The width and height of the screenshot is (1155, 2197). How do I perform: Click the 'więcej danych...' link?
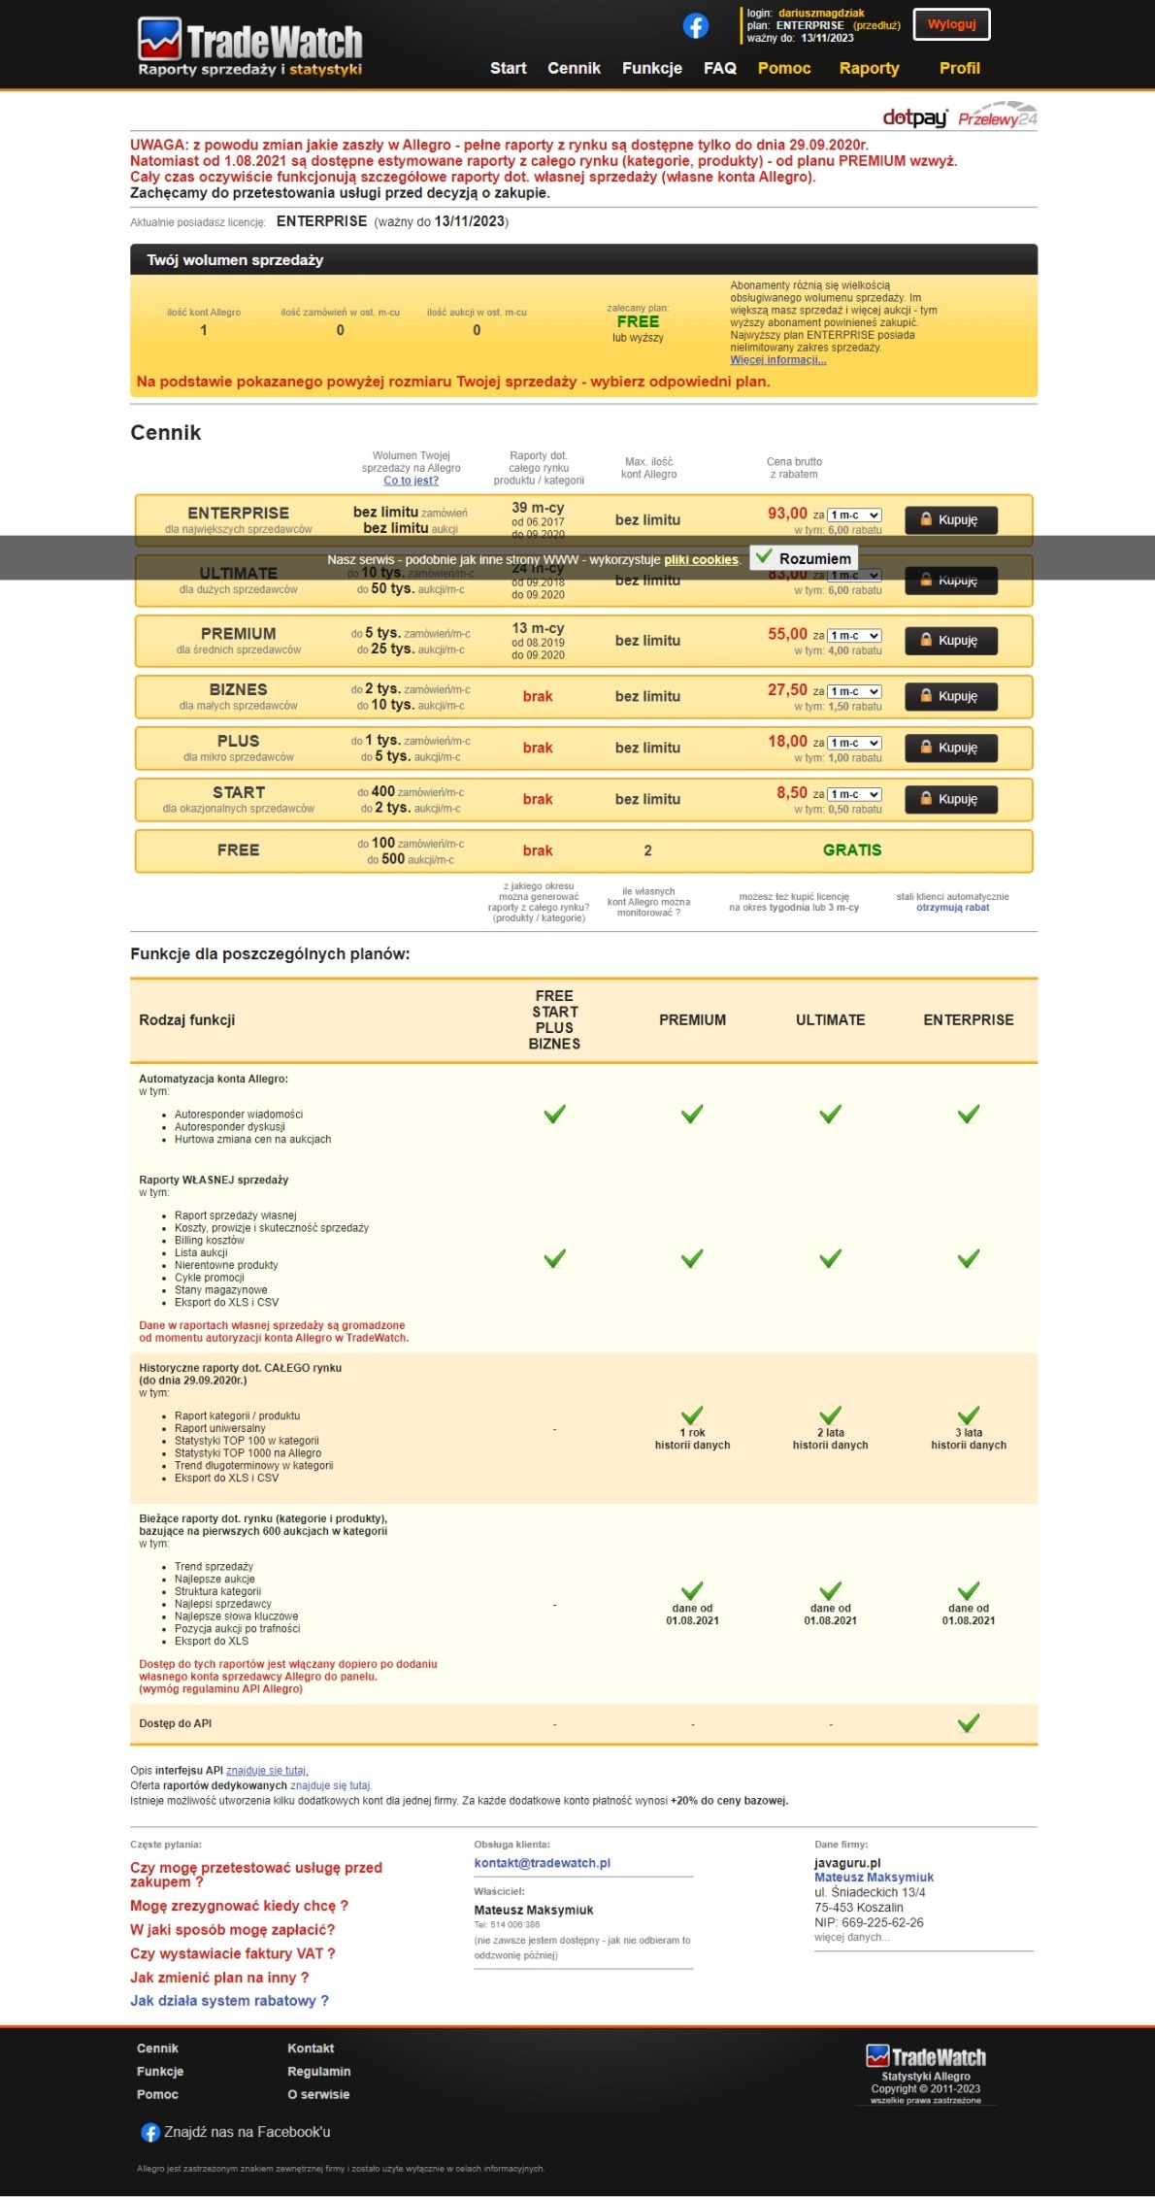coord(851,1937)
